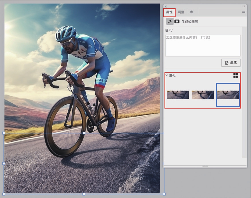Click the Properties panel vertical scrollbar
The width and height of the screenshot is (251, 198).
244,91
